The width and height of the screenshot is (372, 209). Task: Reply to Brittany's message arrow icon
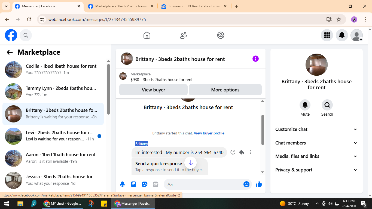(x=242, y=152)
